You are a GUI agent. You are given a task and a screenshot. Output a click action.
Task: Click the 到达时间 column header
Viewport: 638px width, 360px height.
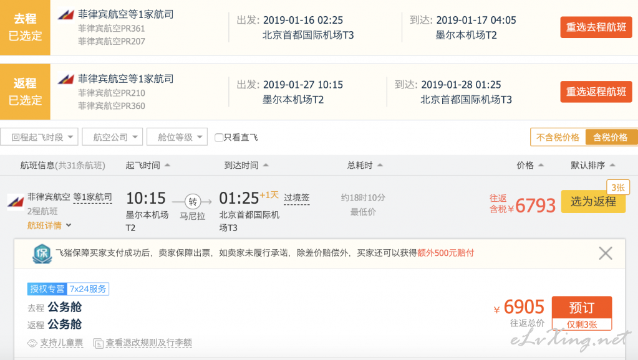(x=241, y=166)
